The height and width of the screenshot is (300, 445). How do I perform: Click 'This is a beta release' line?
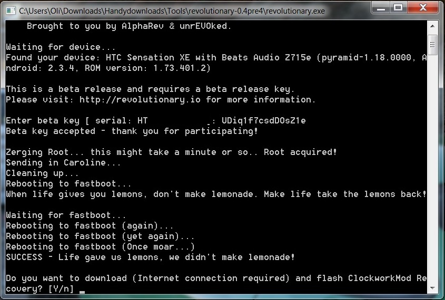[x=150, y=89]
